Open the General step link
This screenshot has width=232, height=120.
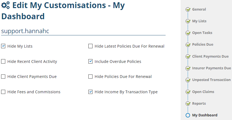point(199,9)
